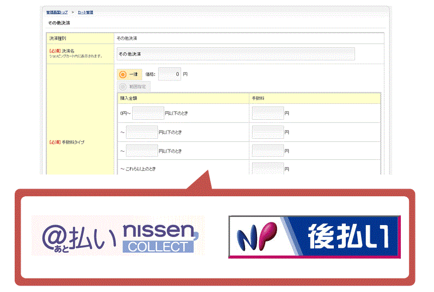Screen dimensions: 434x292
Task: Click the これら以上のとき text
Action: pyautogui.click(x=140, y=169)
